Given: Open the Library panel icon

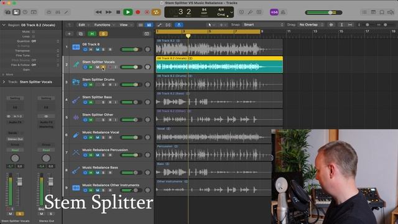Looking at the screenshot, I should 7,12.
